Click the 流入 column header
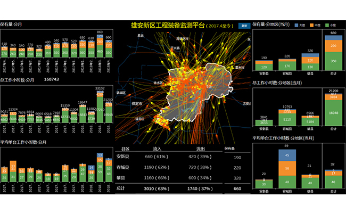The image size is (346, 213). pos(157,149)
